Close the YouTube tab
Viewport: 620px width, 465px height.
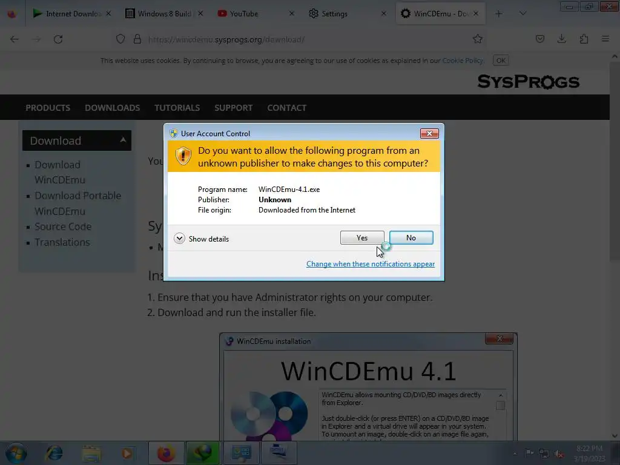point(291,13)
